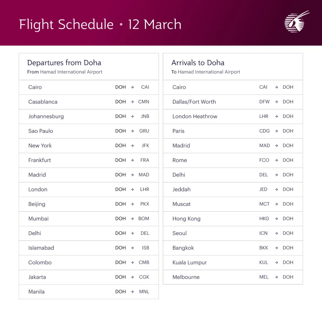Click the arrow in the Melbourne arrival row
This screenshot has width=322, height=322.
276,277
